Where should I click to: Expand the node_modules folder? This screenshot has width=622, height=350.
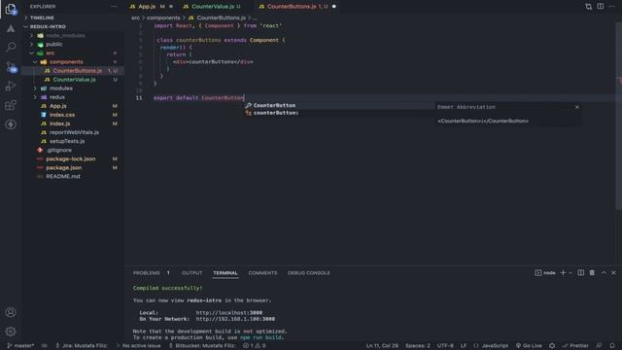(x=65, y=35)
